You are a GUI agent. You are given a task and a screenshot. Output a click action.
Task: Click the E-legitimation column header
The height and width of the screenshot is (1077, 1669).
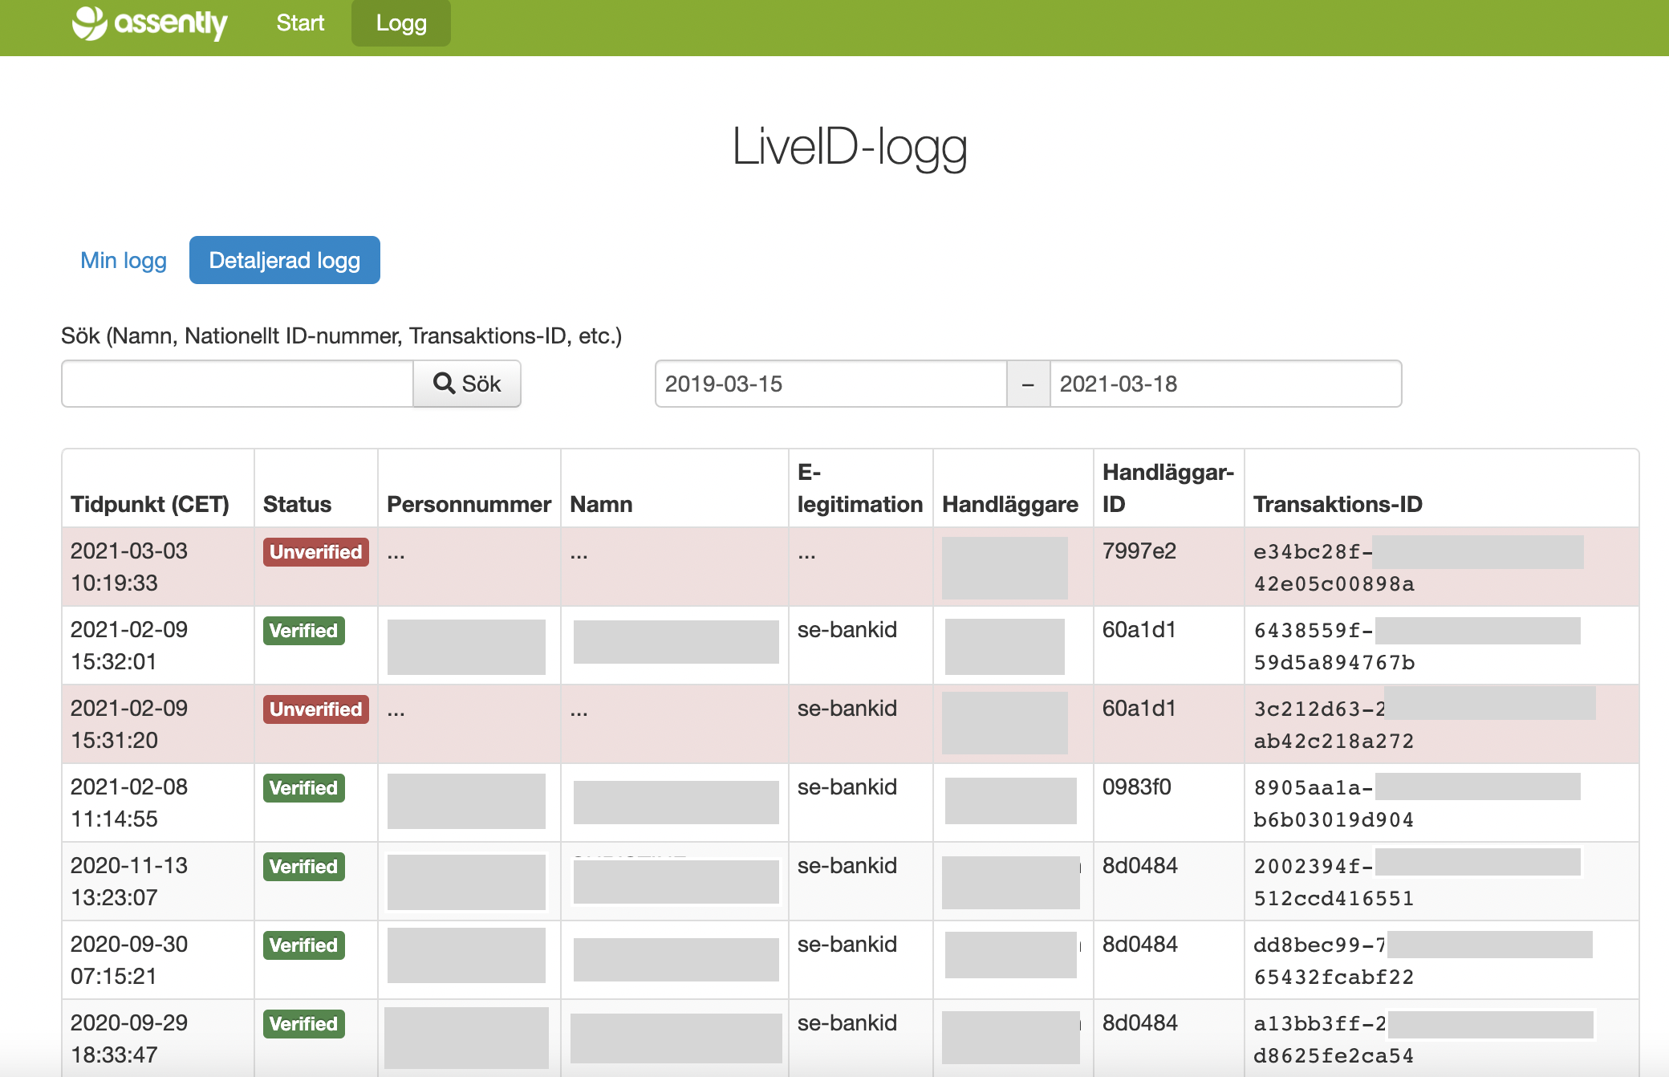coord(860,488)
